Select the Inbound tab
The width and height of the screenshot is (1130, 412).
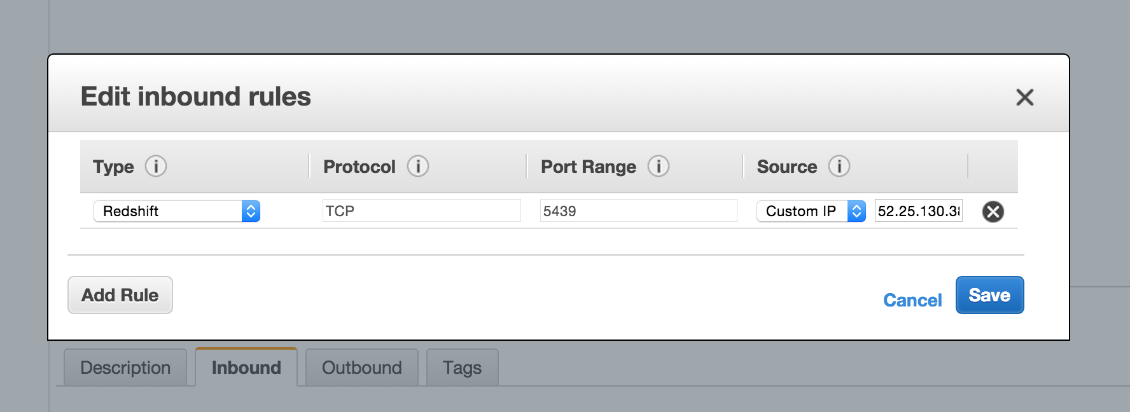(x=246, y=367)
